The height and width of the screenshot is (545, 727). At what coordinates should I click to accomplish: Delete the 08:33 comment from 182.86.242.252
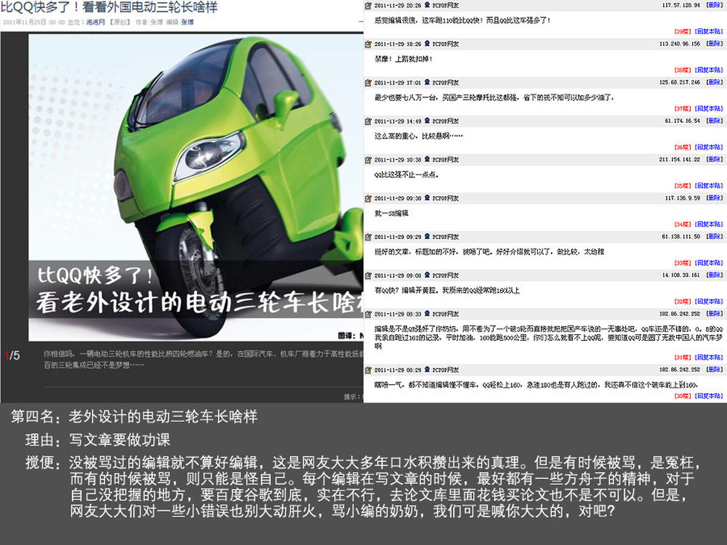click(x=715, y=313)
